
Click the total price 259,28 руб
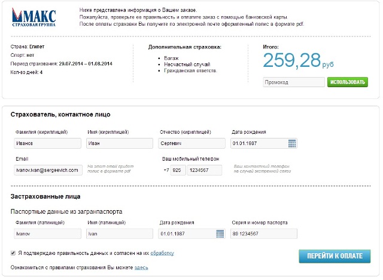pos(297,60)
